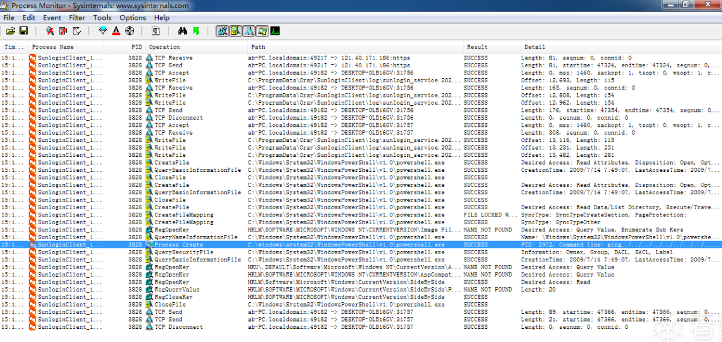Click the 'Desired Access: Read' detail cell
Viewport: 722px width, 342px height.
[555, 282]
